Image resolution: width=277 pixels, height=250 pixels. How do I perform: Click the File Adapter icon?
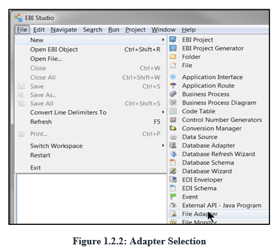point(173,214)
